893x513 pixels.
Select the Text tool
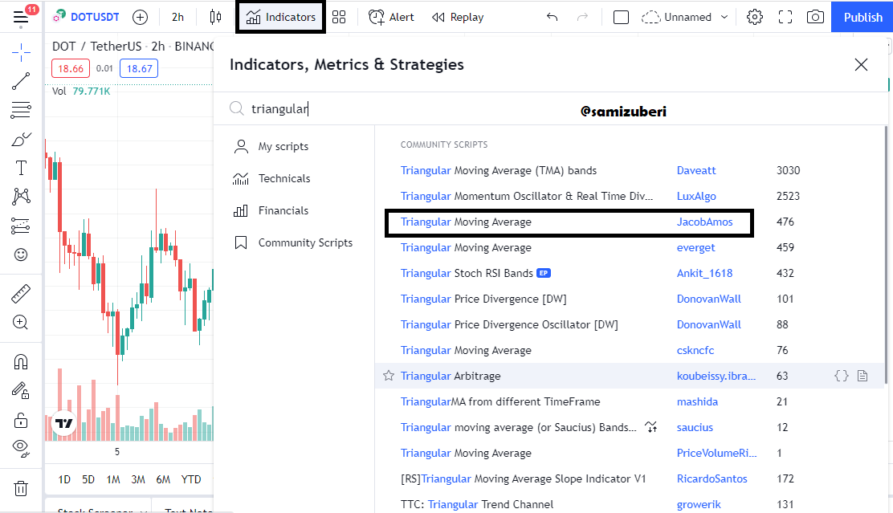click(21, 168)
